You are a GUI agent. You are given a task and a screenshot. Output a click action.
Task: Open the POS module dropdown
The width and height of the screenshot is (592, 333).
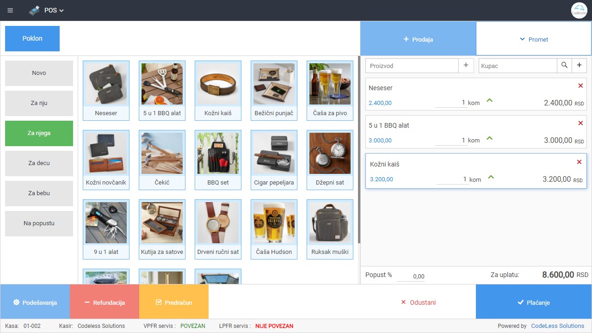click(x=46, y=10)
